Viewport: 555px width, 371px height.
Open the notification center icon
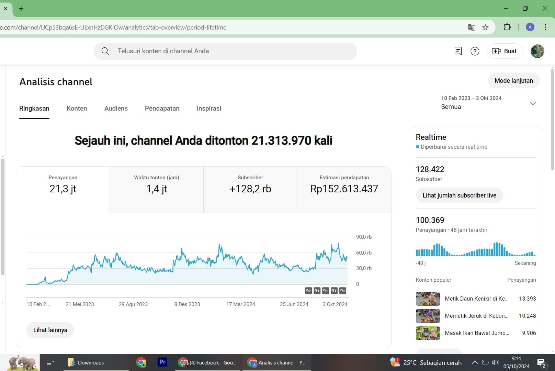542,363
